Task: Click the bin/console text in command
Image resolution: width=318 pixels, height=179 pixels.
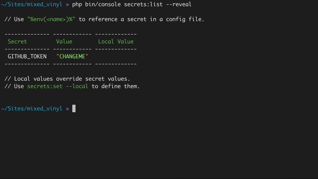Action: [103, 4]
